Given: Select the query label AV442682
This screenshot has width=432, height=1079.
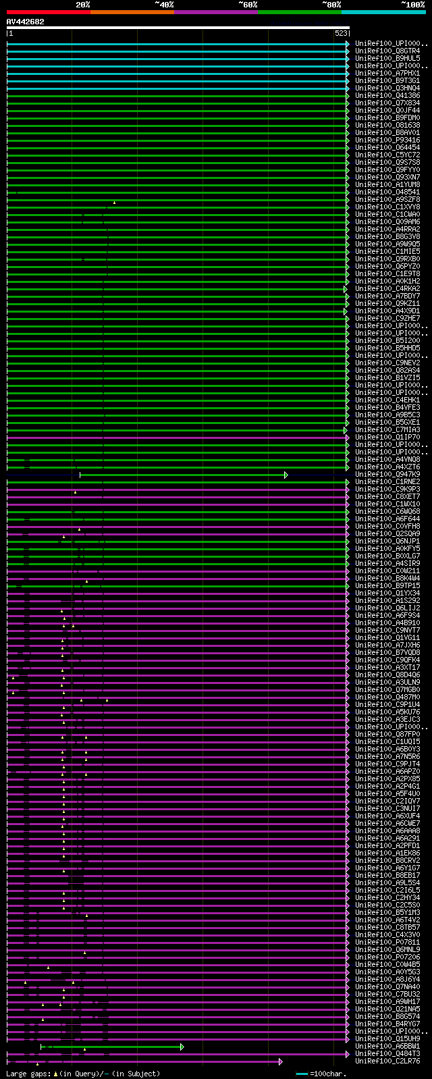Looking at the screenshot, I should coord(26,22).
